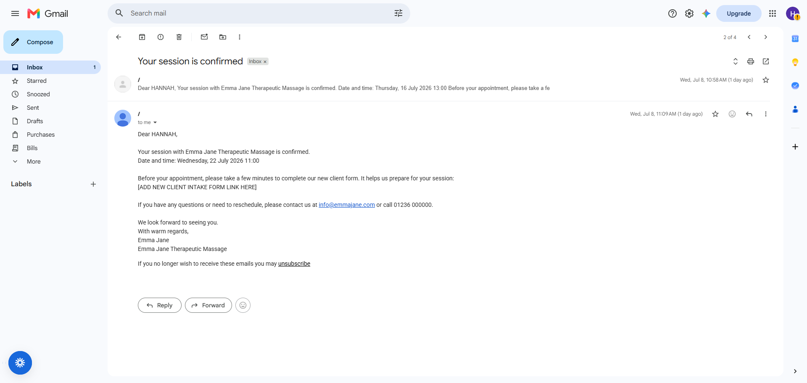Viewport: 807px width, 383px height.
Task: Add emoji reaction on message header
Action: tap(732, 114)
